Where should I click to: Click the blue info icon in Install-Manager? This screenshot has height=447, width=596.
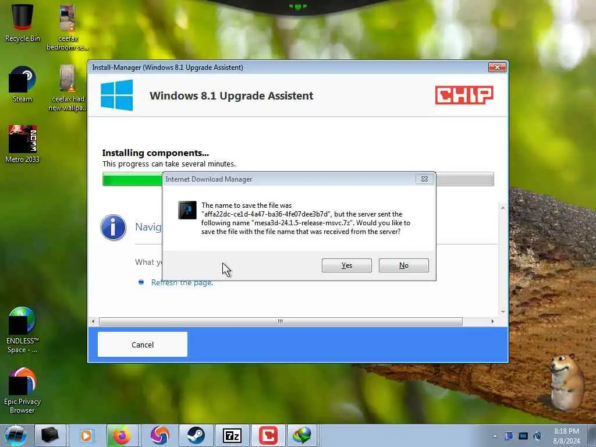coord(113,228)
